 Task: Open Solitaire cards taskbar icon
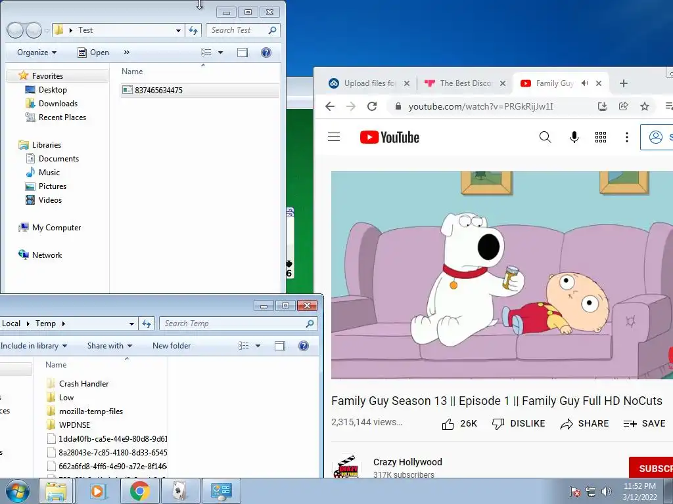tap(180, 491)
